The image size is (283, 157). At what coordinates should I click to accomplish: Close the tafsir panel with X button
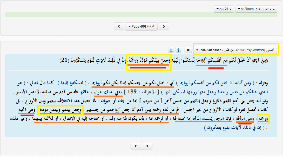click(x=188, y=50)
